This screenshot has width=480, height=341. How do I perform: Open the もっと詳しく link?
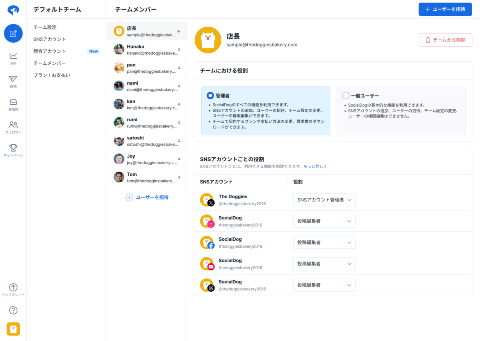point(315,166)
